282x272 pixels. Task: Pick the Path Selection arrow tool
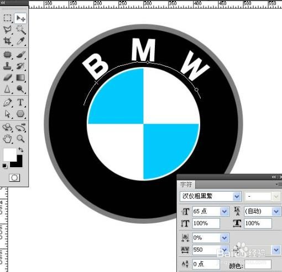[x=7, y=114]
